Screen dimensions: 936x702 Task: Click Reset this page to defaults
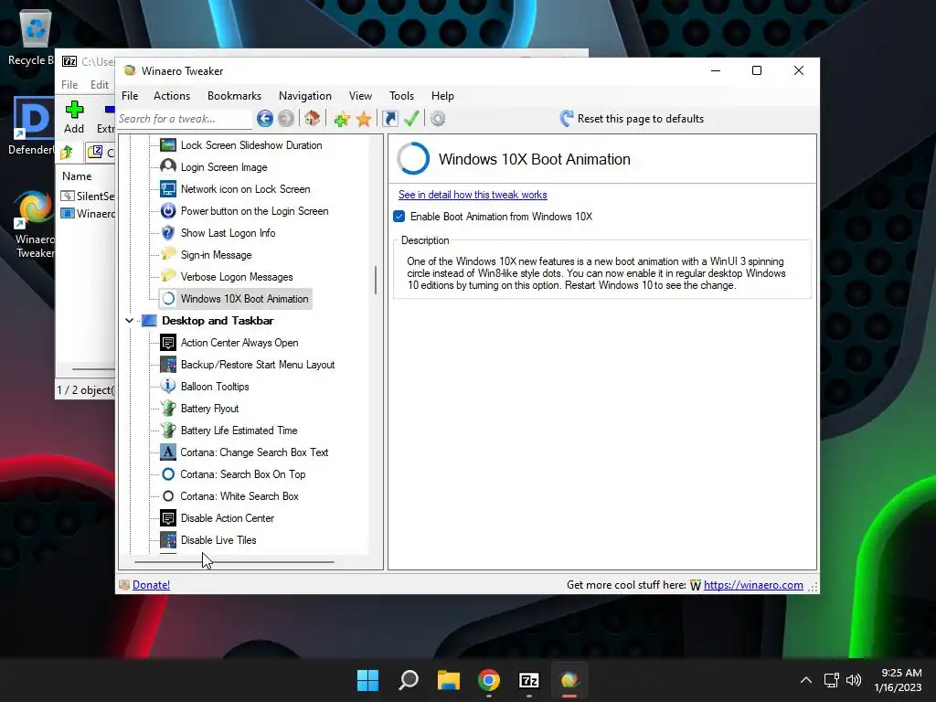tap(633, 119)
